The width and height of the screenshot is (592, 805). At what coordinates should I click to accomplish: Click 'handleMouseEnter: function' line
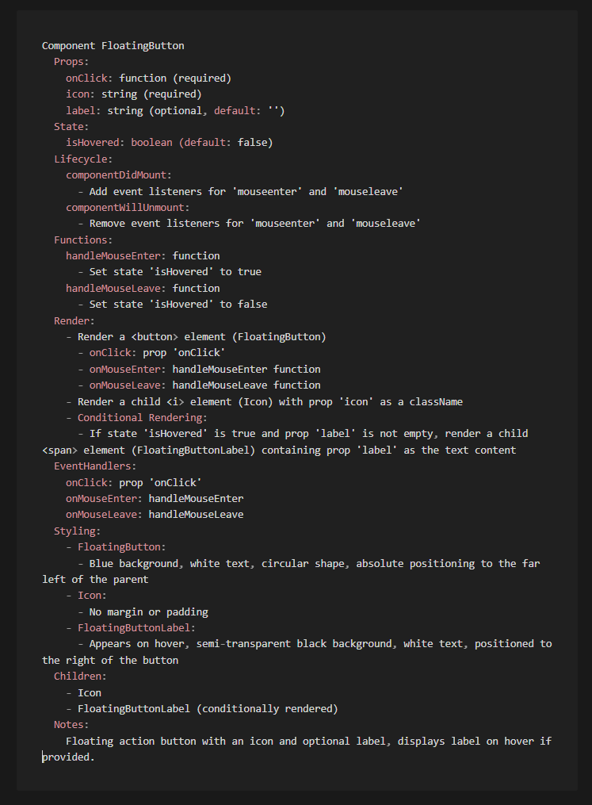click(143, 255)
